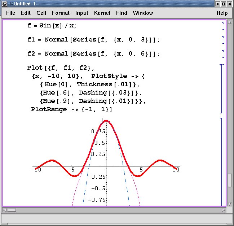Minimize the Untitled-1 notebook window
Viewport: 234px width, 226px height.
[x=217, y=4]
